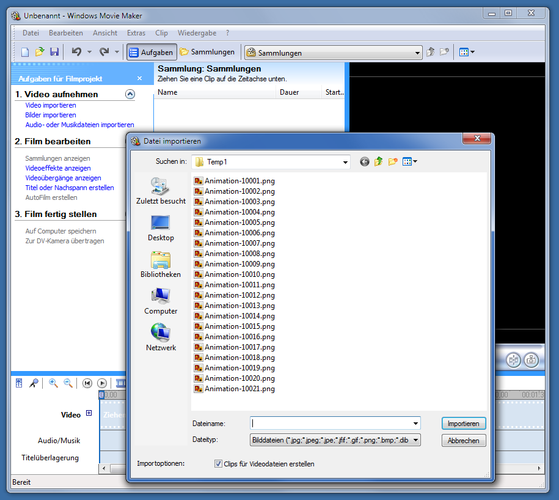Click the audio levels icon in timeline toolbar
This screenshot has width=559, height=500.
19,383
